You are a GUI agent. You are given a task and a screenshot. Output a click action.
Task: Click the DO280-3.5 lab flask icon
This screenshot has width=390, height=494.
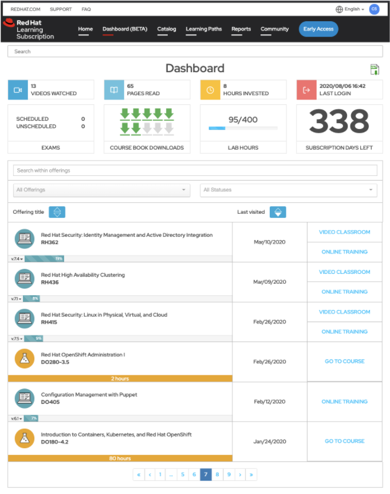(25, 358)
